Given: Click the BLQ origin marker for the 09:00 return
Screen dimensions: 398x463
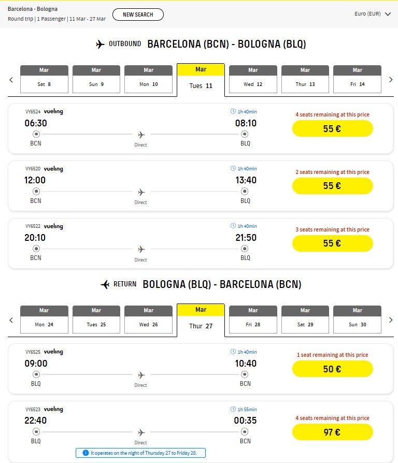Looking at the screenshot, I should point(36,374).
